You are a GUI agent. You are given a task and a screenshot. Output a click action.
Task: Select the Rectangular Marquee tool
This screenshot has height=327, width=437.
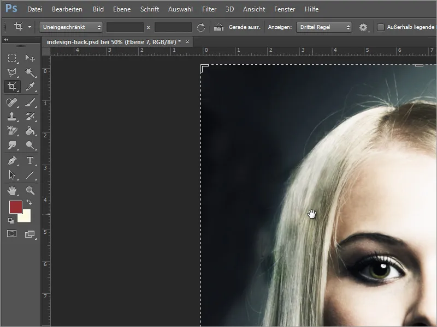point(11,58)
